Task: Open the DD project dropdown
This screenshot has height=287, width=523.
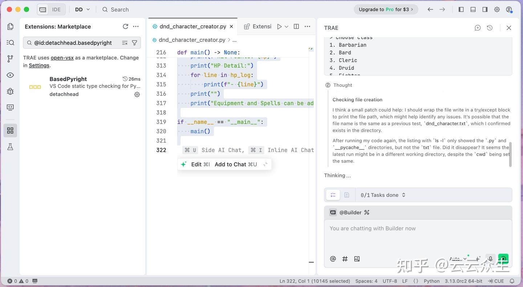Action: pos(82,9)
